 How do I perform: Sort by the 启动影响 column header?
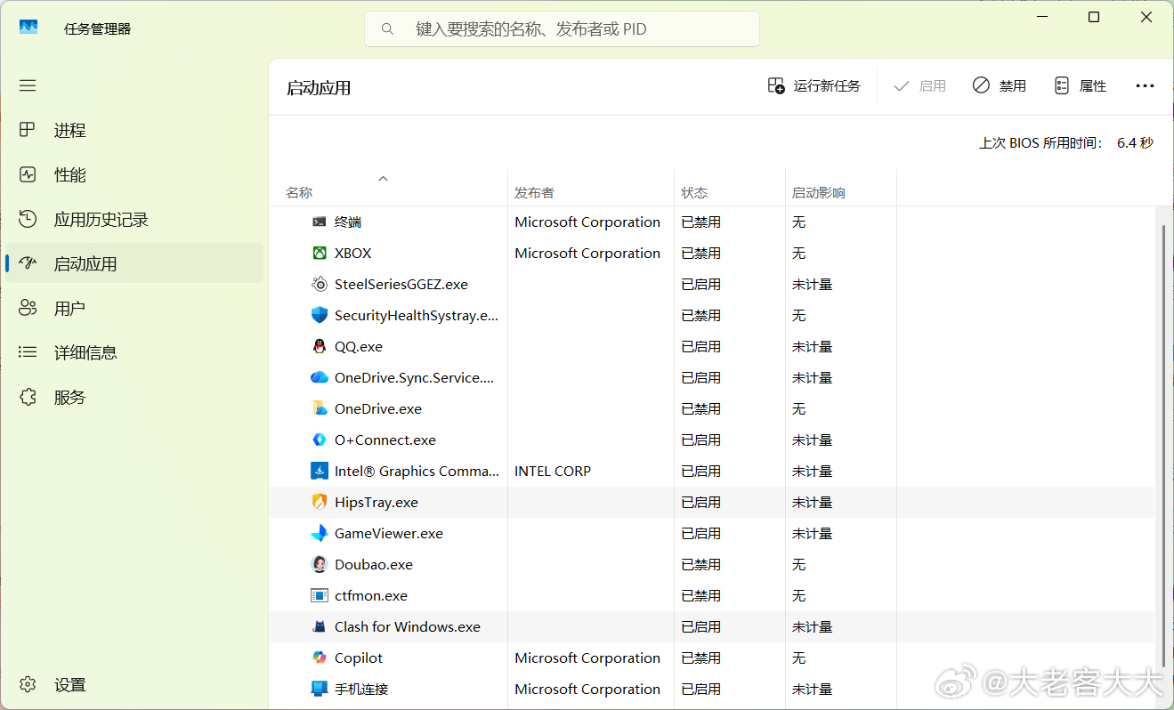841,188
